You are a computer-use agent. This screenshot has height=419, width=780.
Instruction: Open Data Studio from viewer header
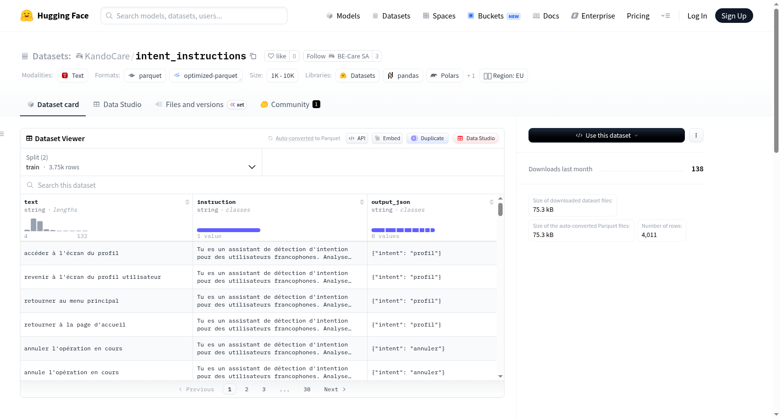(476, 138)
